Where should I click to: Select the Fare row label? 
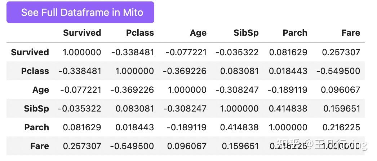(x=40, y=146)
